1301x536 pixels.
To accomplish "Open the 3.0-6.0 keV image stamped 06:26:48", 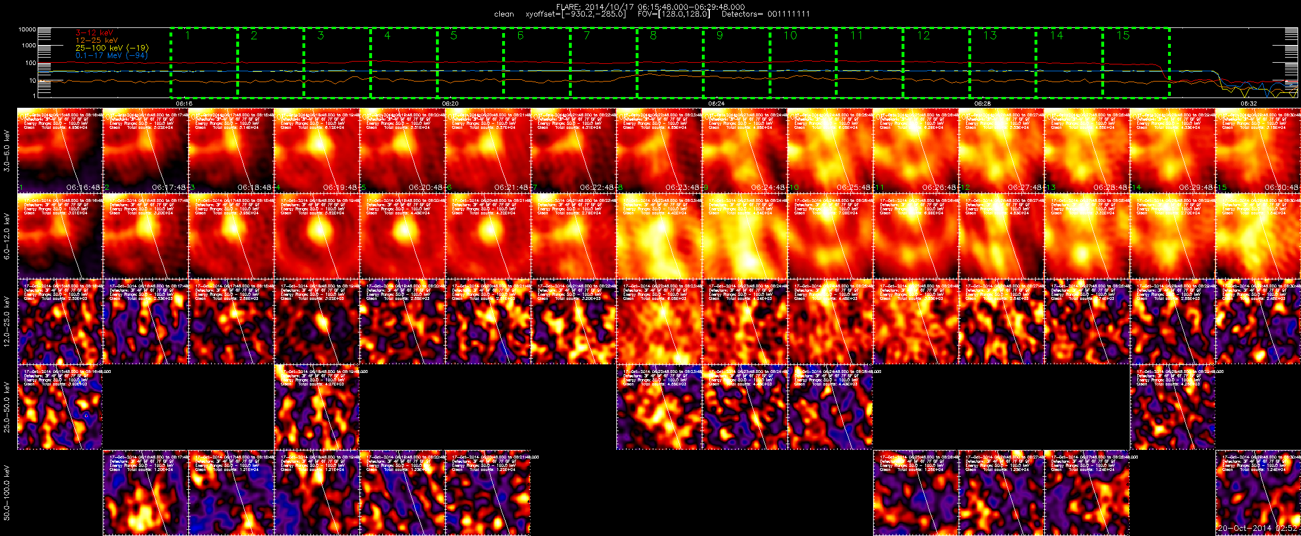I will click(x=916, y=150).
